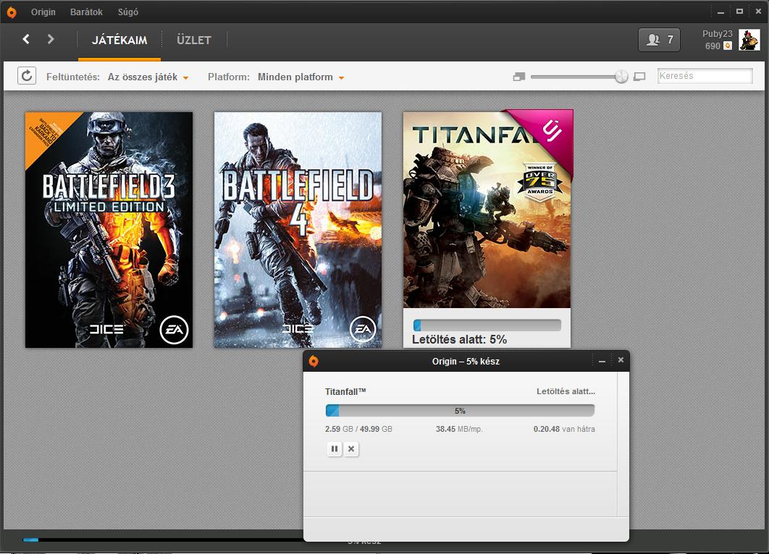Image resolution: width=769 pixels, height=554 pixels.
Task: Go back with the left arrow
Action: [27, 39]
